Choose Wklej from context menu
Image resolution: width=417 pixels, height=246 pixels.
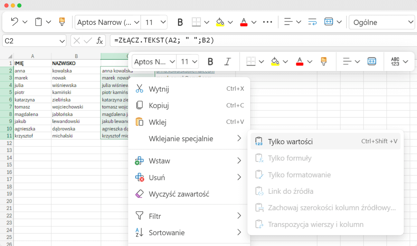[x=189, y=122]
